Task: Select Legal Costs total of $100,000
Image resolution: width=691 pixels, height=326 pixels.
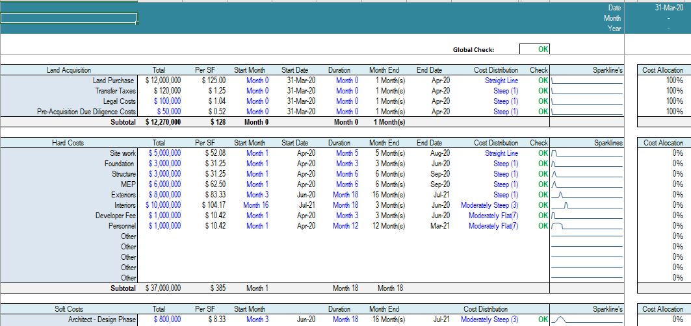Action: (165, 101)
